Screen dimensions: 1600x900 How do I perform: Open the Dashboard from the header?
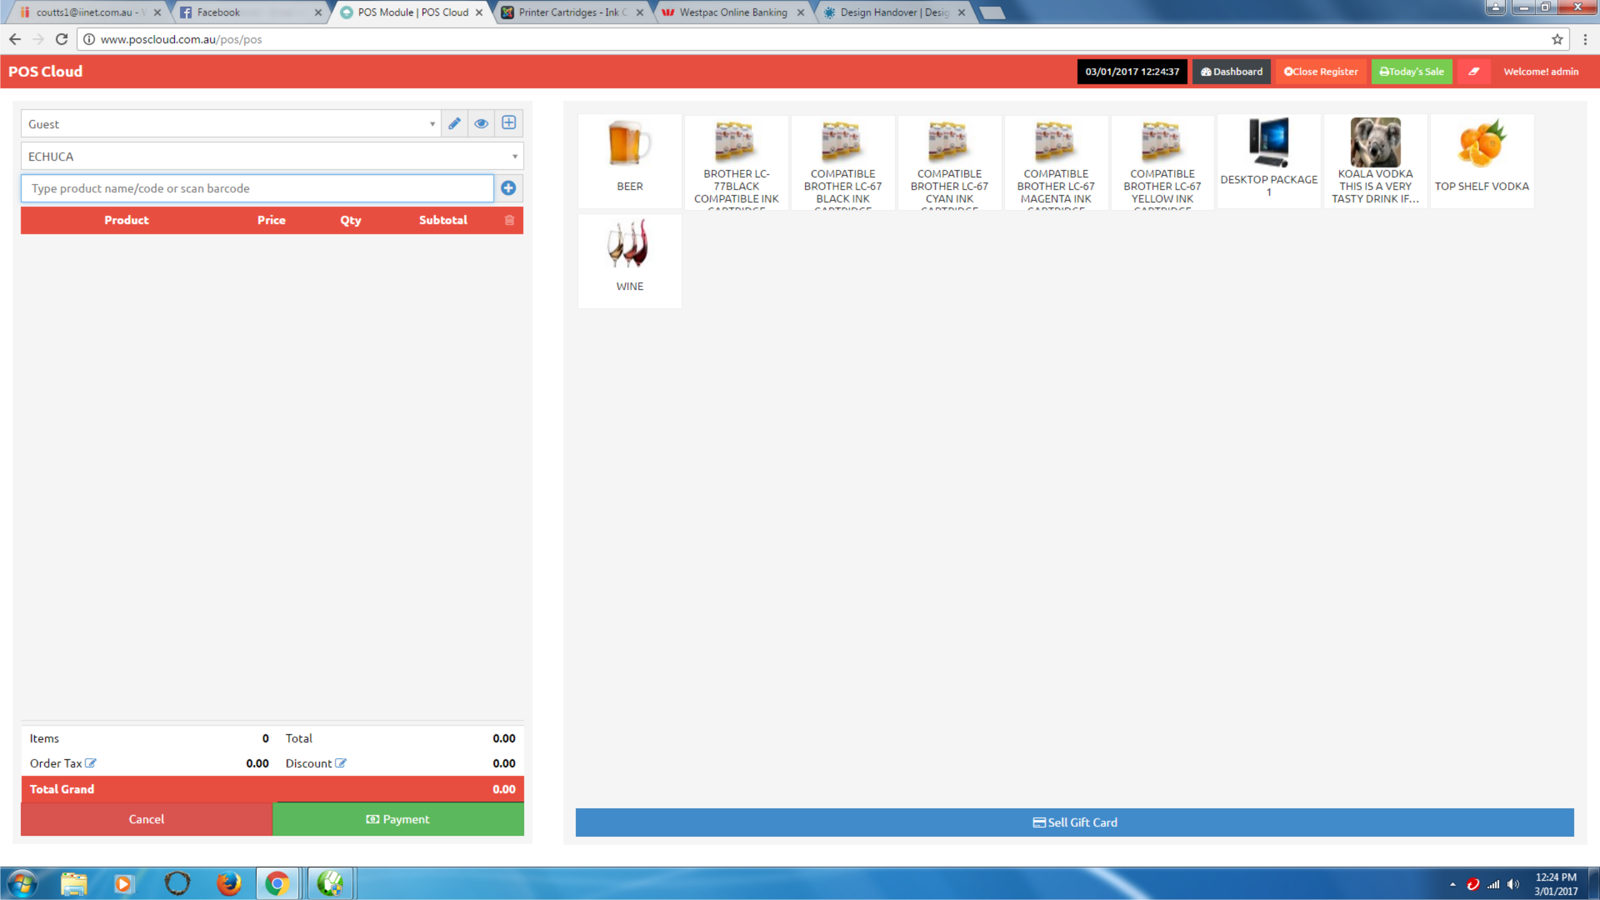pyautogui.click(x=1231, y=71)
